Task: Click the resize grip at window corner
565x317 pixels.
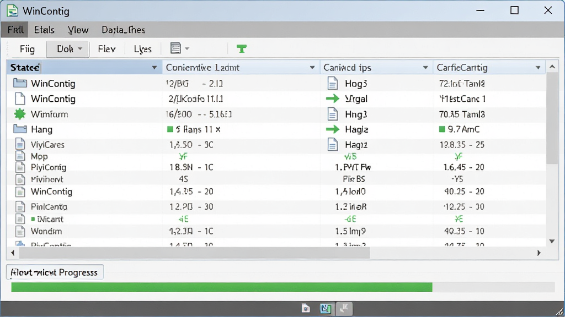Action: pyautogui.click(x=559, y=311)
